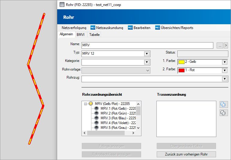Click the lower gray copy icon next to Trassenzuordnung
Screen dimensions: 231x160
click(x=224, y=113)
